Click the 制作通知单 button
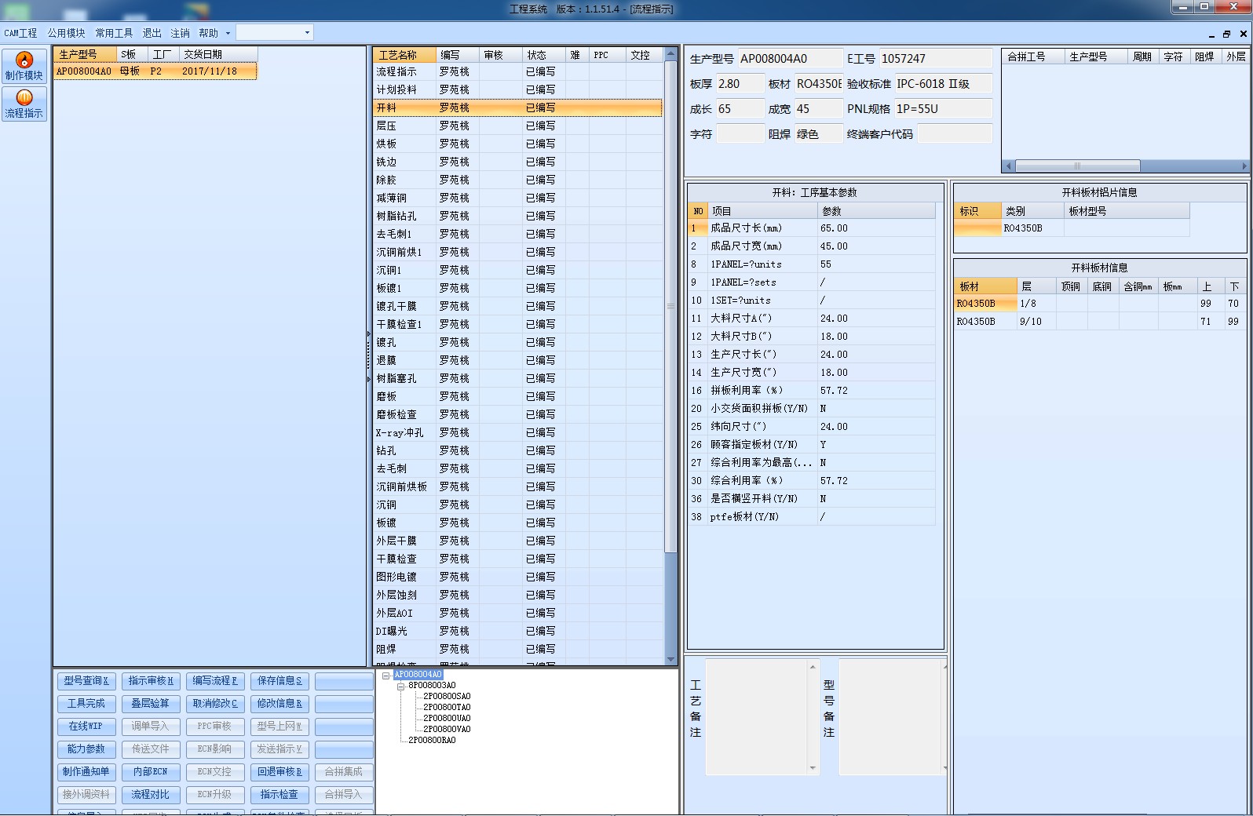Viewport: 1253px width, 816px height. (86, 772)
